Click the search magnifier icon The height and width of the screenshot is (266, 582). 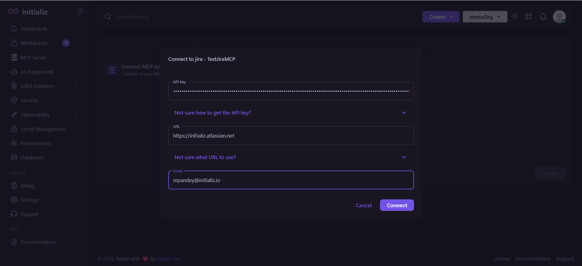tap(108, 17)
